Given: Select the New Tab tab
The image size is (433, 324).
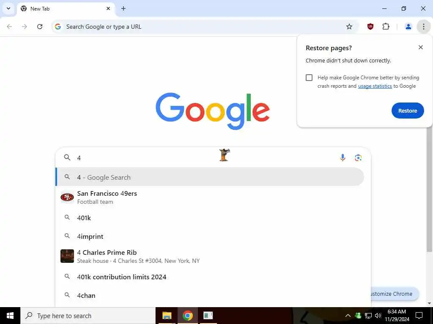Looking at the screenshot, I should pyautogui.click(x=66, y=8).
